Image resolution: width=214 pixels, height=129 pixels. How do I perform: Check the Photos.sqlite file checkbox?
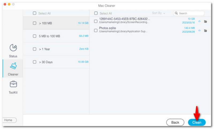click(x=96, y=30)
